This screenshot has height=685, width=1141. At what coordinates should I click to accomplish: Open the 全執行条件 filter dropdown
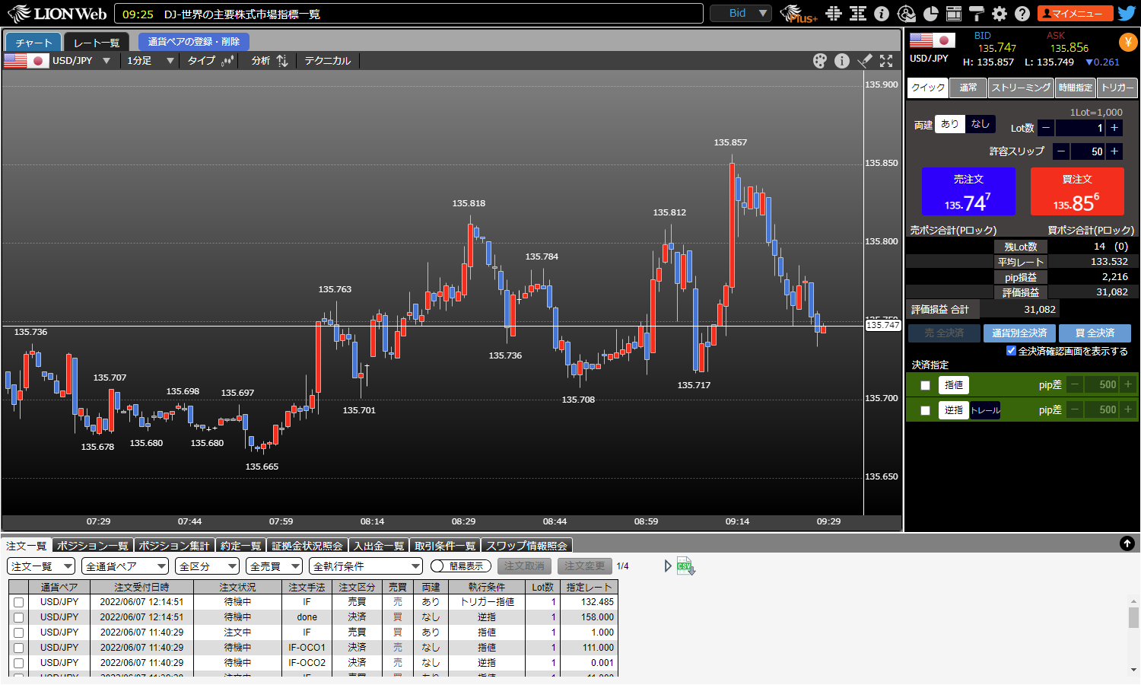point(366,566)
